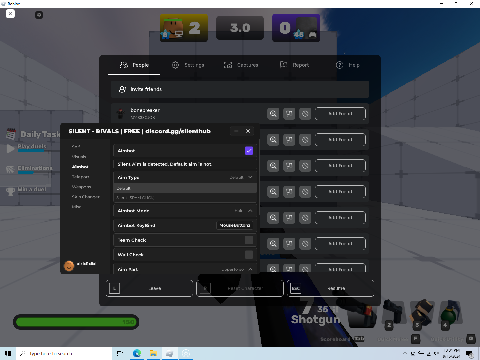Minimize the SILENT - RIVALS hub window
Viewport: 480px width, 360px height.
(x=236, y=131)
